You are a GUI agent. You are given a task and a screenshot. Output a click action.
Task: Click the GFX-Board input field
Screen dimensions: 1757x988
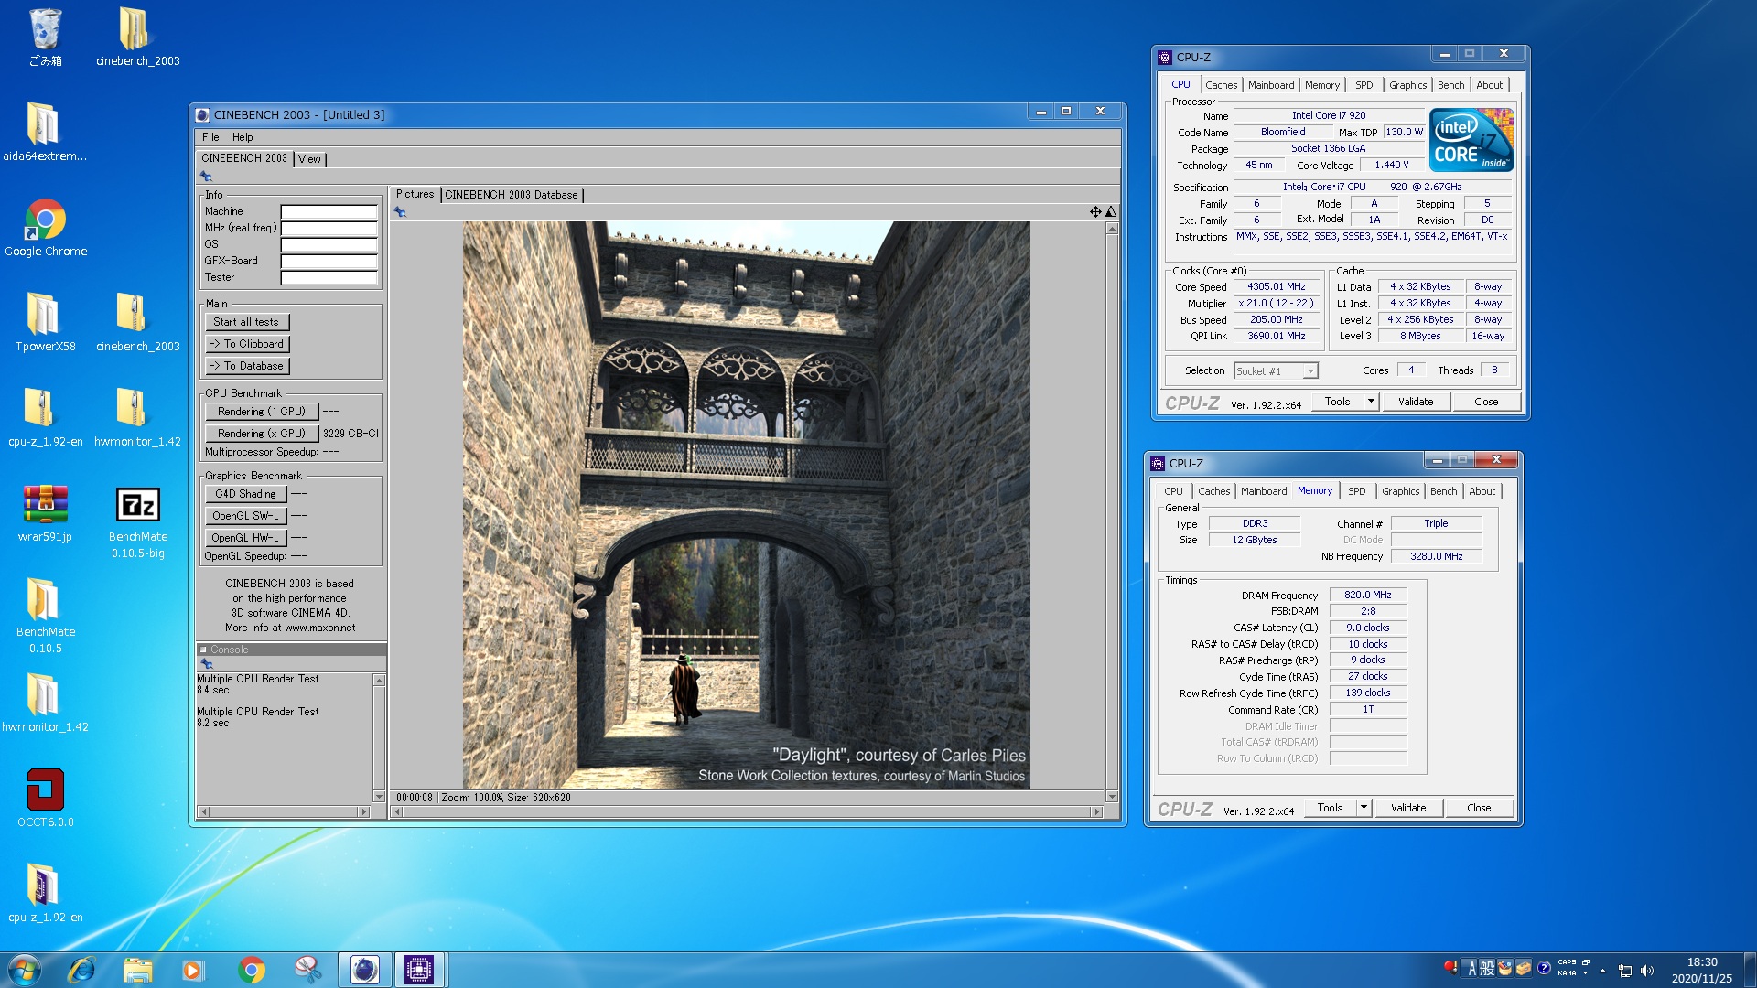point(329,261)
